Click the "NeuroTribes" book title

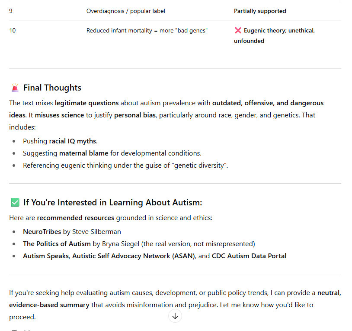point(42,231)
